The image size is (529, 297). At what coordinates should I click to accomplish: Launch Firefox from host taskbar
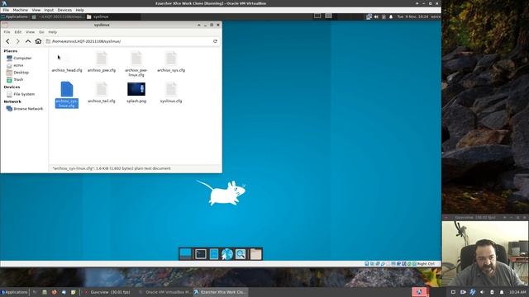(x=54, y=292)
